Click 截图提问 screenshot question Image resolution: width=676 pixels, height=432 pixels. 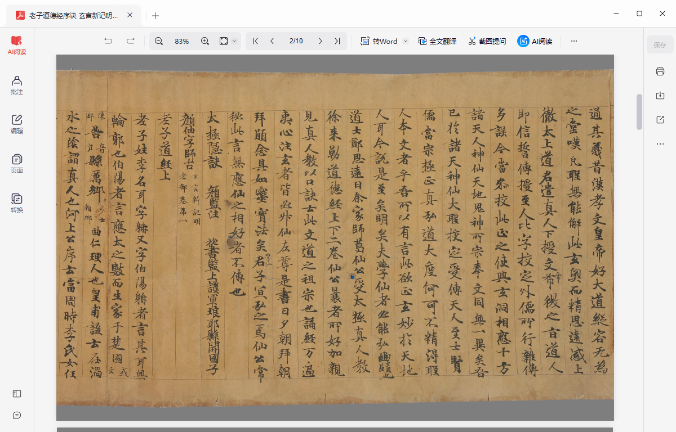click(487, 41)
